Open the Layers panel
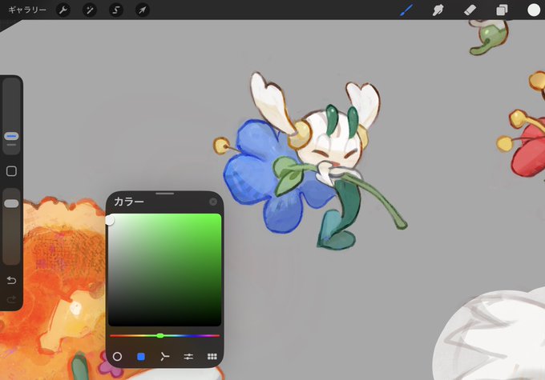 click(x=502, y=10)
